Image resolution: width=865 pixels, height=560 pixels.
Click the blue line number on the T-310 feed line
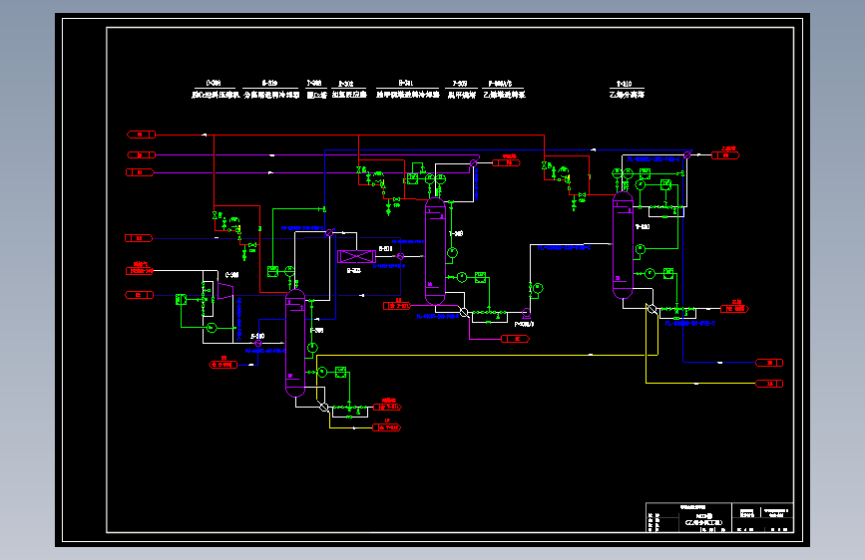coord(564,248)
